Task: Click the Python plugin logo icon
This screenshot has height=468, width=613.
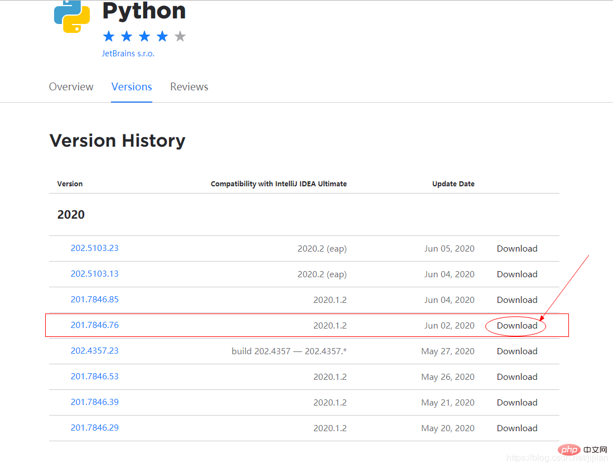Action: pyautogui.click(x=72, y=16)
